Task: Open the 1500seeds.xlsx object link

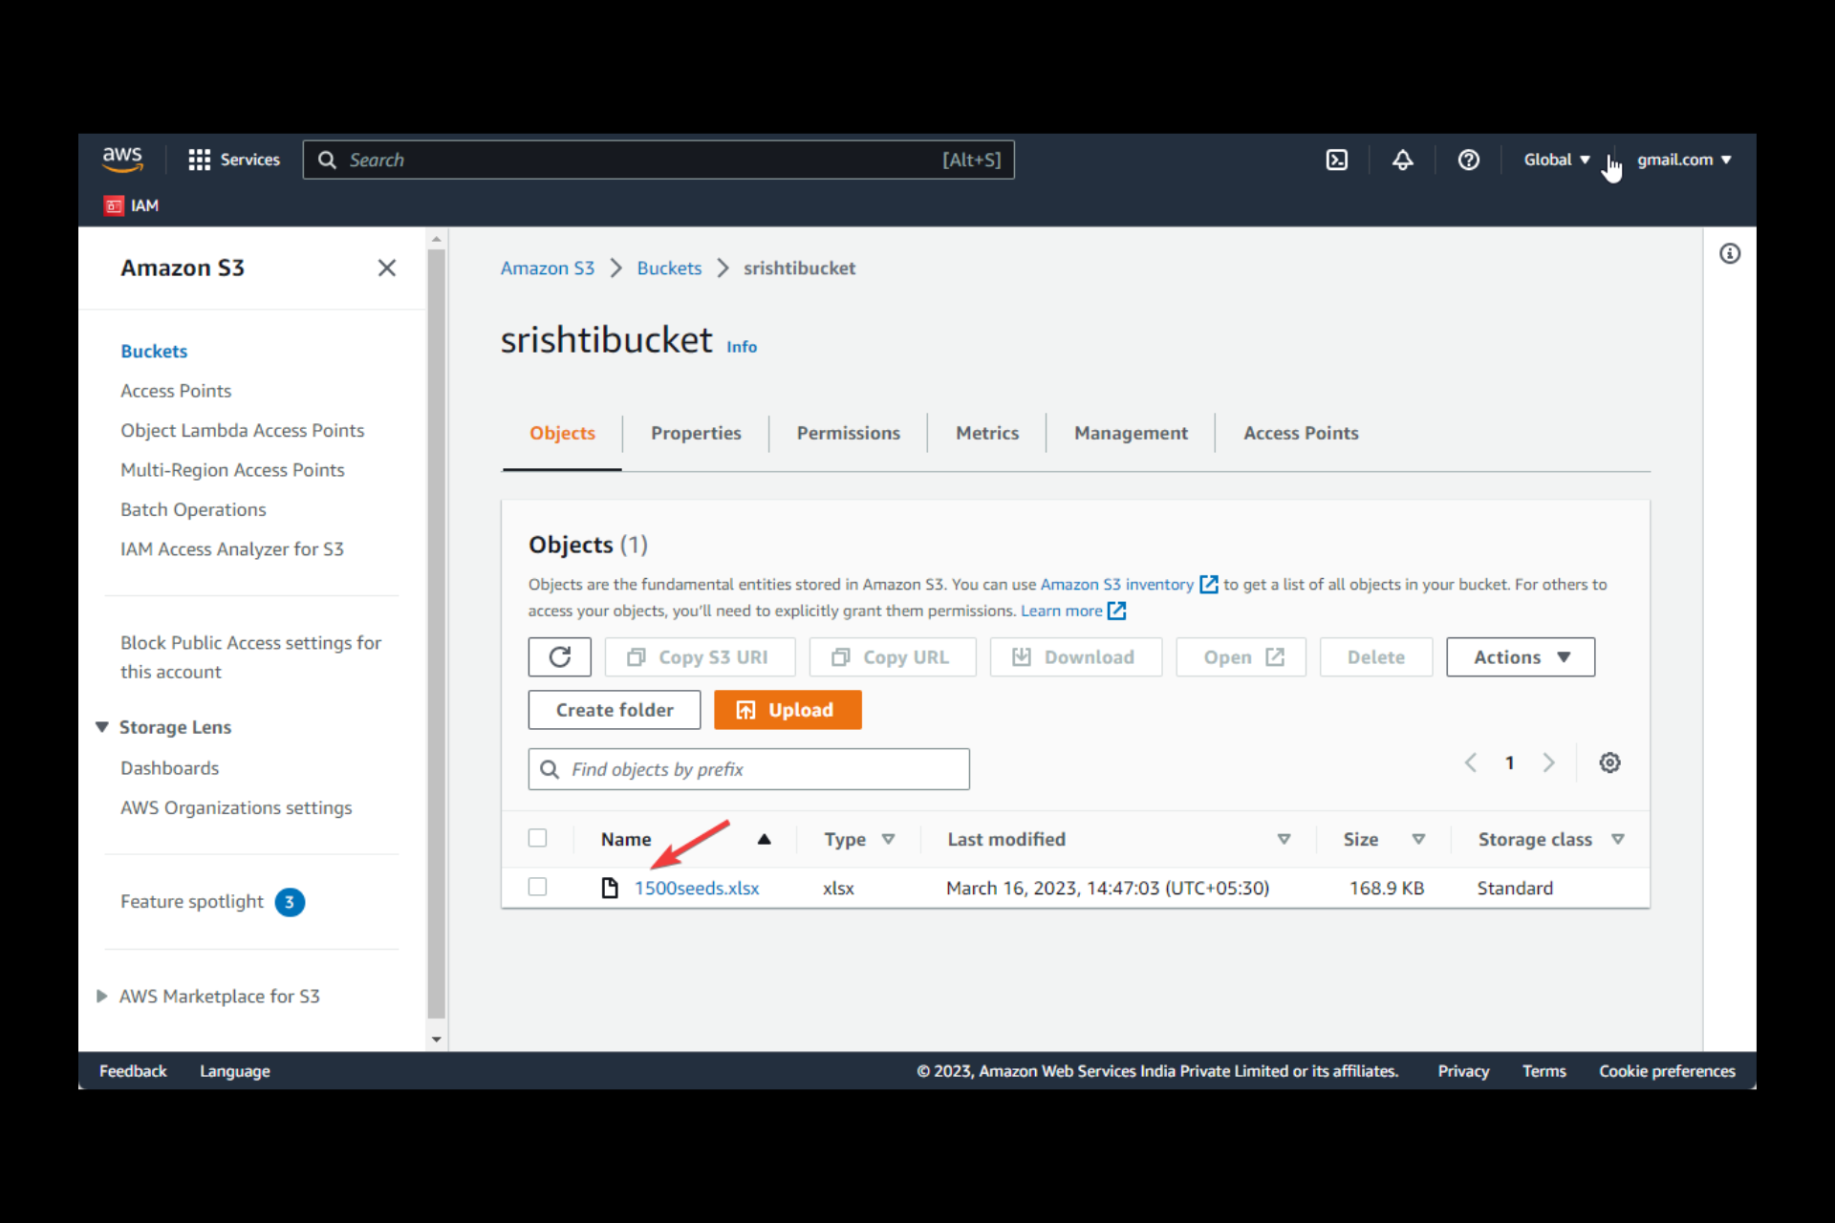Action: [x=697, y=888]
